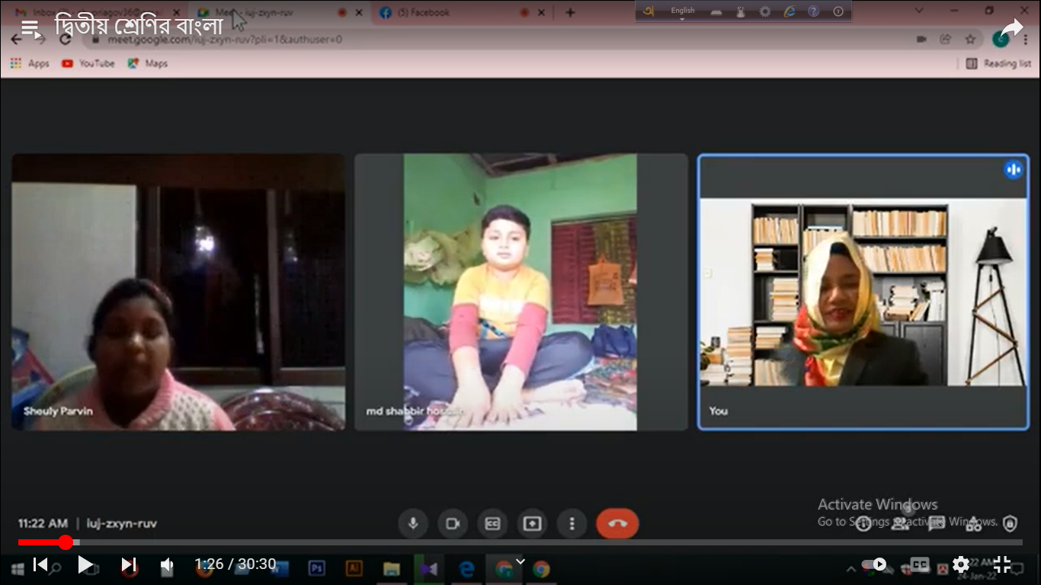Image resolution: width=1041 pixels, height=585 pixels.
Task: Click the share page icon in address bar
Action: point(946,39)
